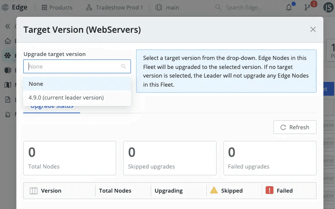Viewport: 335px width, 209px height.
Task: Close the Target Version dialog
Action: click(313, 29)
